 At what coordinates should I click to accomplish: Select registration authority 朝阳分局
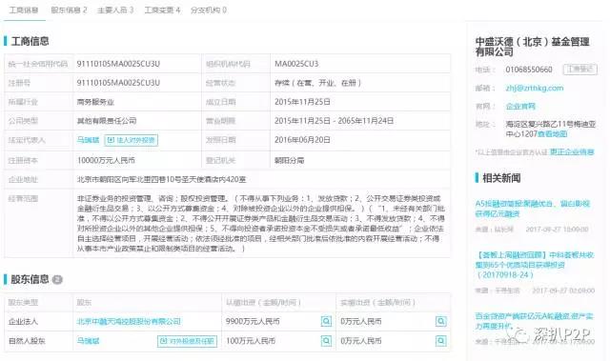pos(290,160)
